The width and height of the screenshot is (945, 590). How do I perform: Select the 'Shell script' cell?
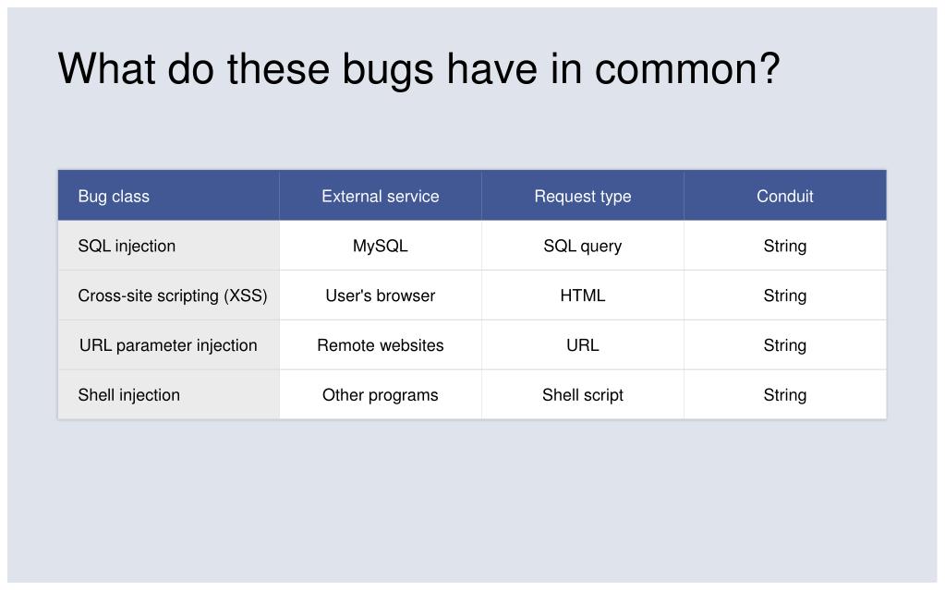tap(583, 395)
